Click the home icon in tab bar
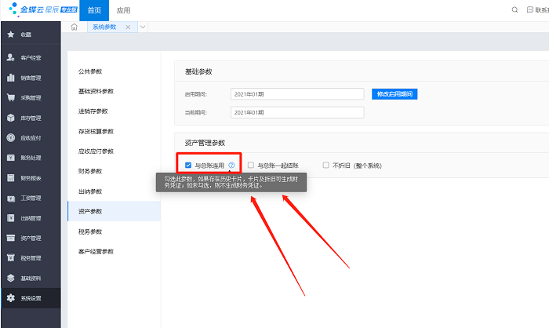Viewport: 549px width, 328px height. pos(74,27)
